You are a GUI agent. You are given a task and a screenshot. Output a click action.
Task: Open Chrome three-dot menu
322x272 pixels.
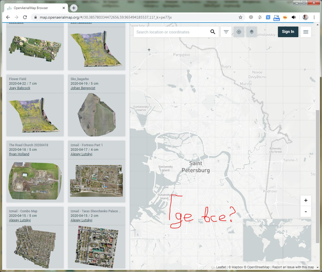coord(314,17)
